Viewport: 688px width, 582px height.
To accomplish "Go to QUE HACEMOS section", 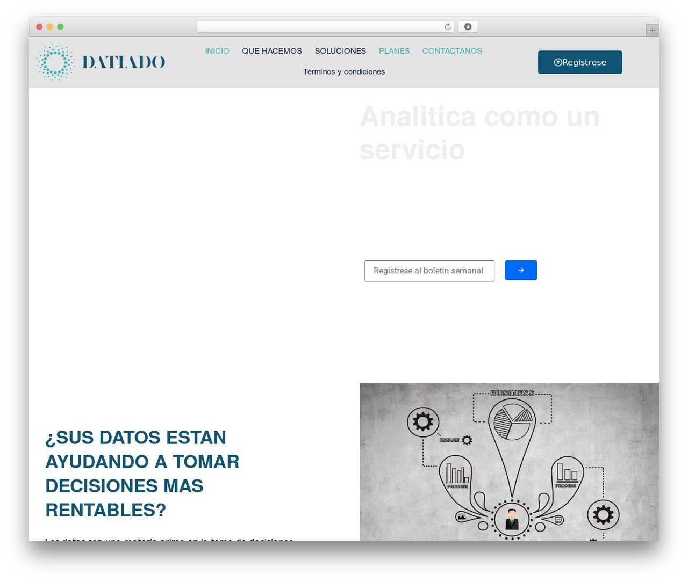I will [x=272, y=51].
